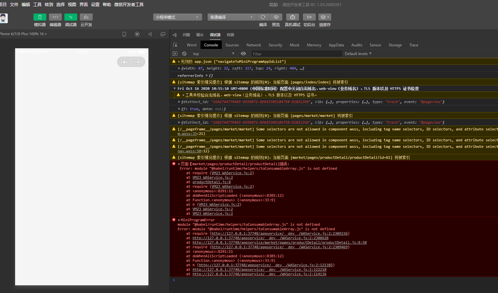The height and width of the screenshot is (293, 498).
Task: Toggle the editor panel button
Action: tap(55, 17)
